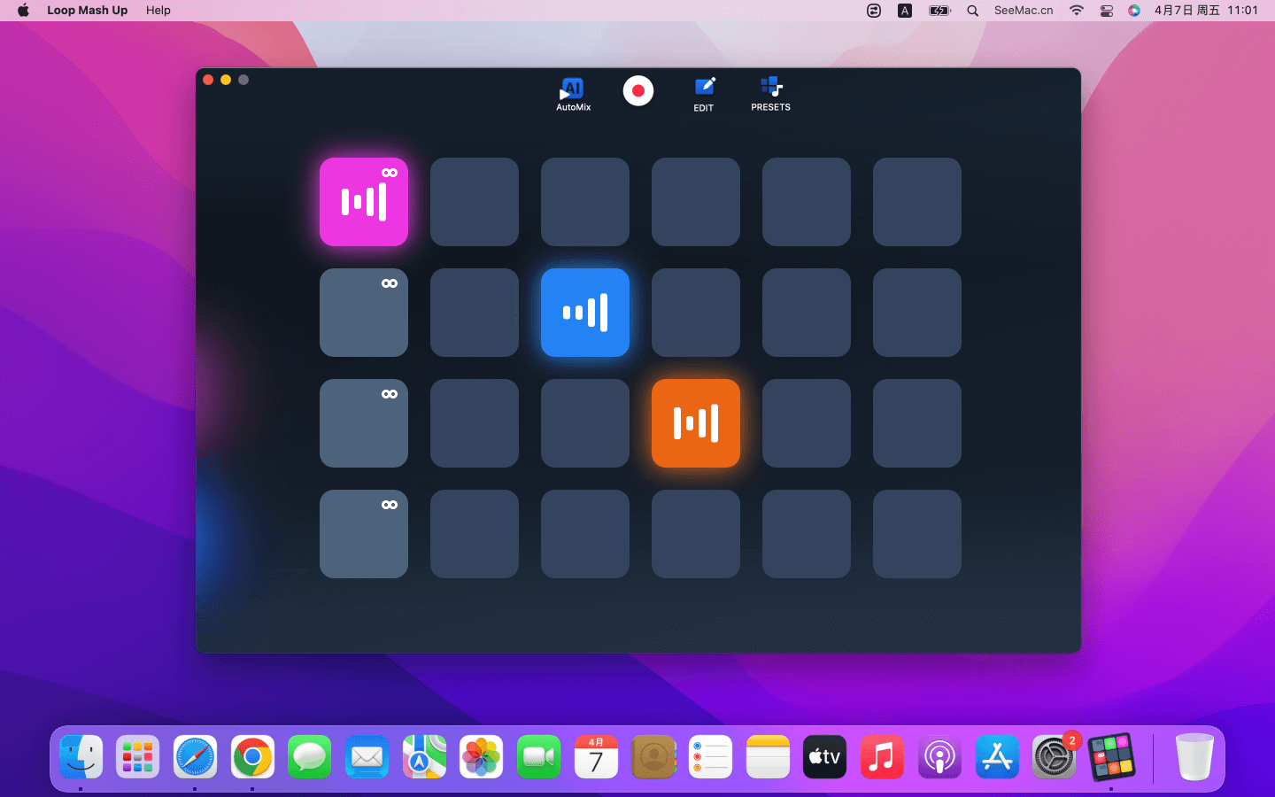Open the Loop Mash Up app menu
Screen dimensions: 1275x797
[x=87, y=11]
